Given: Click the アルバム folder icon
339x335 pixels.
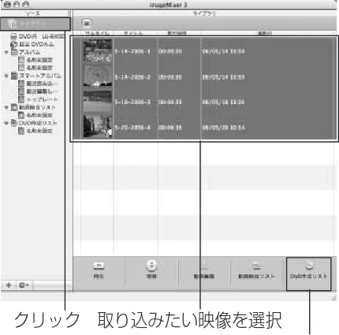Looking at the screenshot, I should pos(13,52).
